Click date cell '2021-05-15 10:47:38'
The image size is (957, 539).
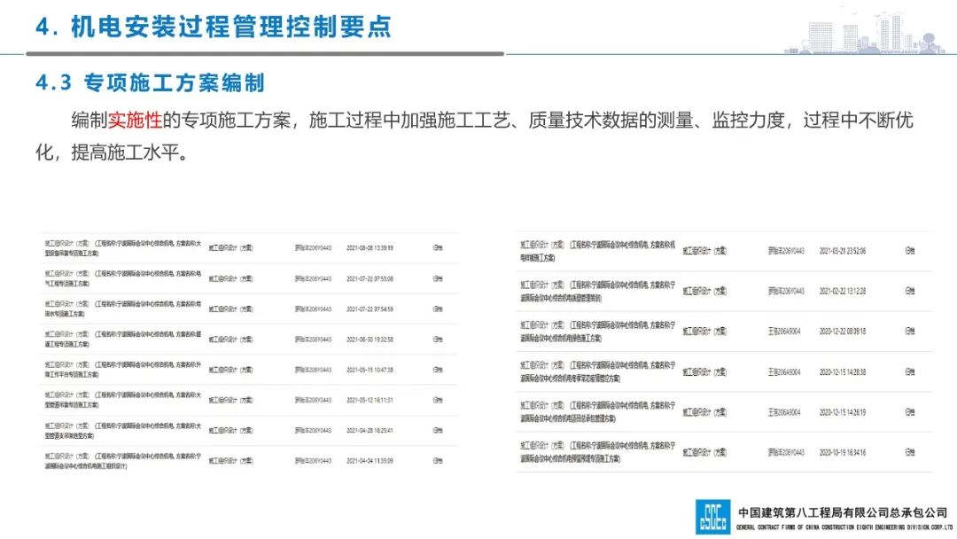click(370, 370)
